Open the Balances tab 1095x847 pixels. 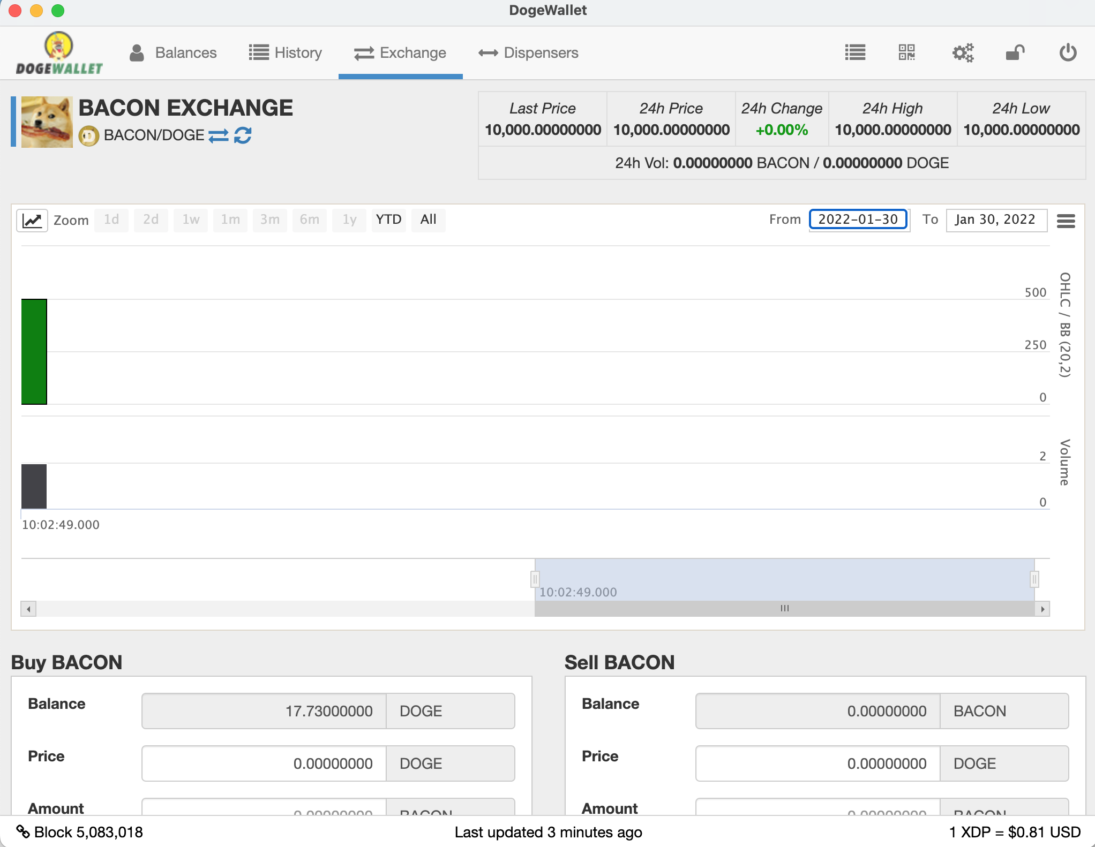pyautogui.click(x=173, y=53)
